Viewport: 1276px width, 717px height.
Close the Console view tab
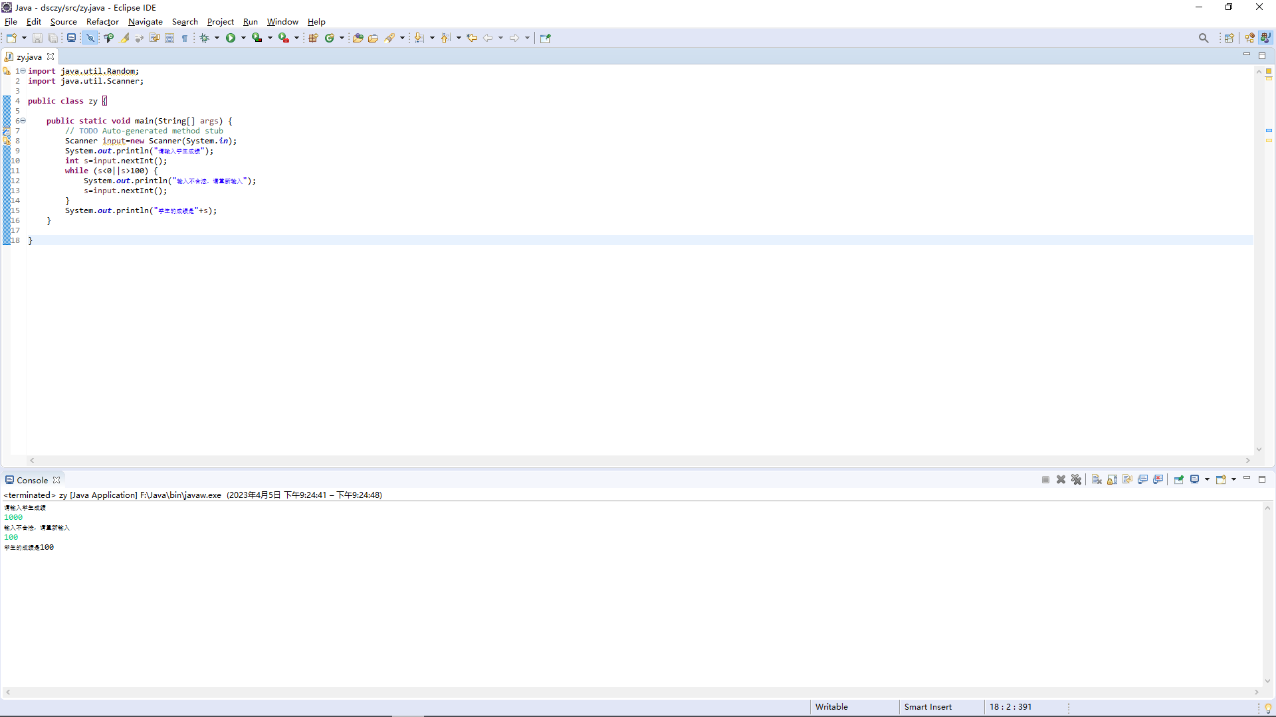coord(56,480)
